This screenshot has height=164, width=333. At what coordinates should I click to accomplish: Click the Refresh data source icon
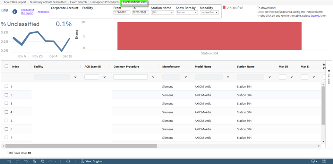coord(34,161)
